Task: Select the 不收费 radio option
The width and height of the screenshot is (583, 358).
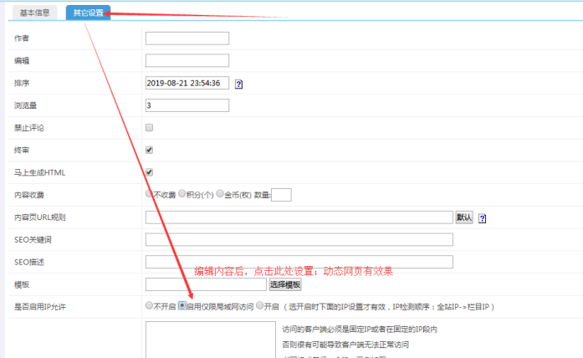Action: click(150, 194)
